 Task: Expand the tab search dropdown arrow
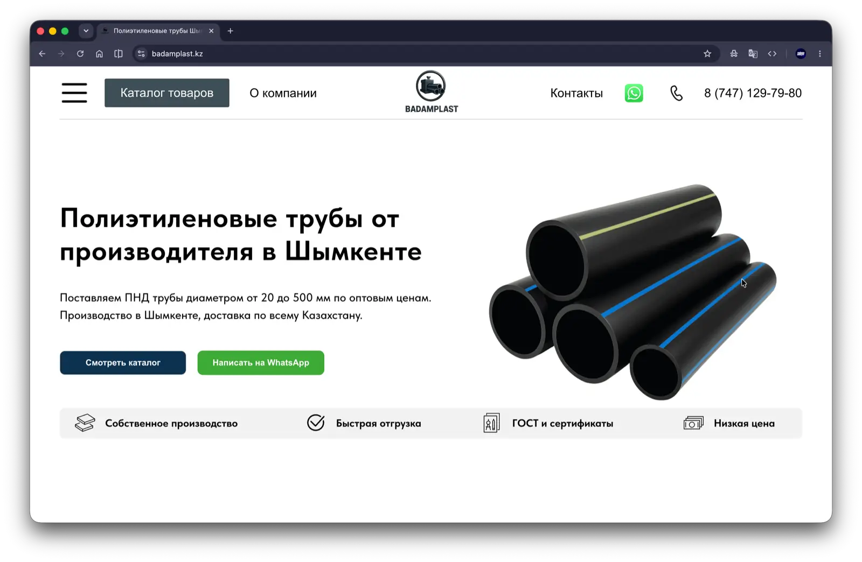86,31
